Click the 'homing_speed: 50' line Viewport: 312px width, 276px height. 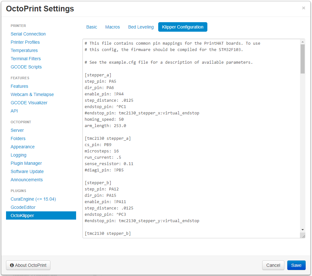(x=104, y=119)
